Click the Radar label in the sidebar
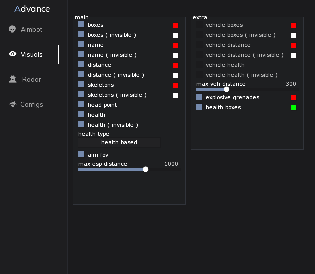Screen dimensions: 315x274 click(32, 79)
